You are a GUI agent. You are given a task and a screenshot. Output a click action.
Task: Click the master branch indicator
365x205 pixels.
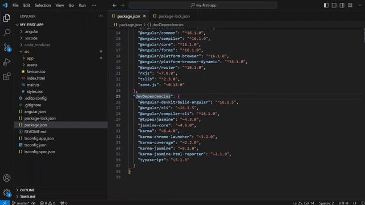click(x=21, y=203)
